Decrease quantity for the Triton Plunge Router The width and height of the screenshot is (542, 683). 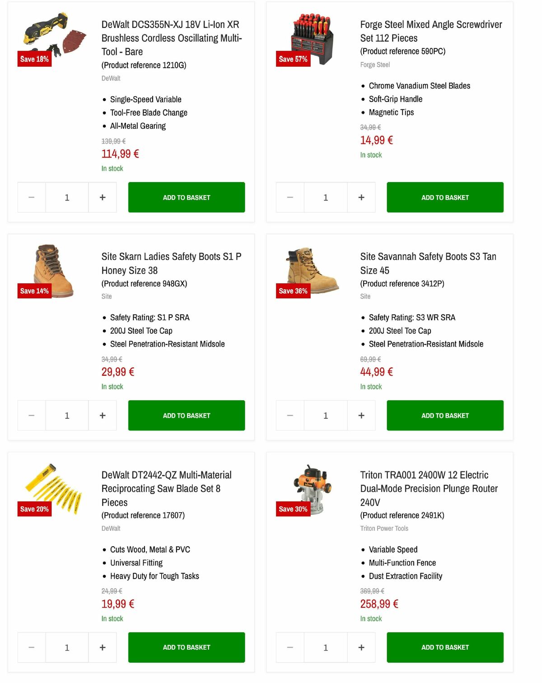[290, 647]
